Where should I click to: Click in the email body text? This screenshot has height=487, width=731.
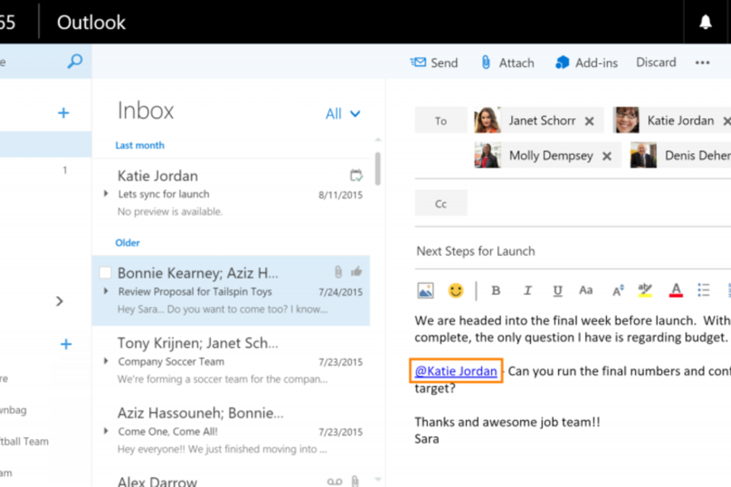[573, 380]
